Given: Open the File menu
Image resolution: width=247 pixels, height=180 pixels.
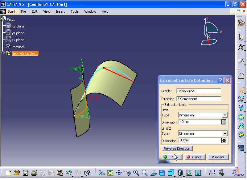Looking at the screenshot, I should (23, 11).
